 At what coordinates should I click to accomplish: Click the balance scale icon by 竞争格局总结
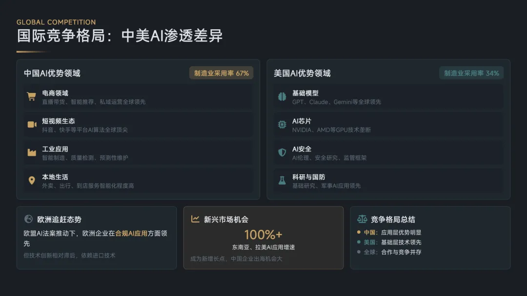362,219
